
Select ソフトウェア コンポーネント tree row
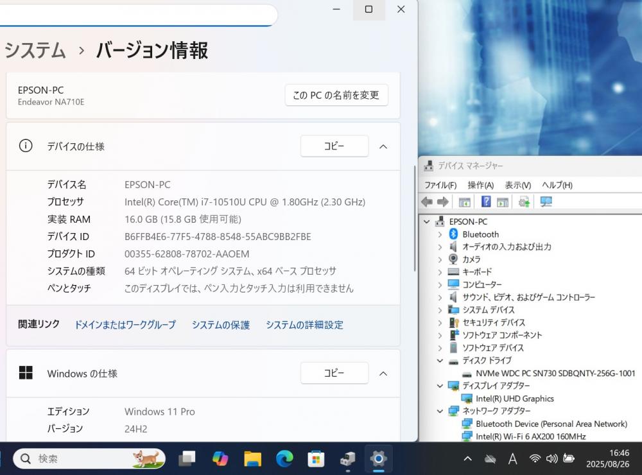[x=502, y=335]
